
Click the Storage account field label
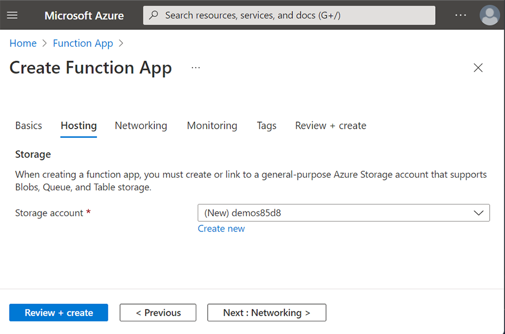(x=49, y=213)
